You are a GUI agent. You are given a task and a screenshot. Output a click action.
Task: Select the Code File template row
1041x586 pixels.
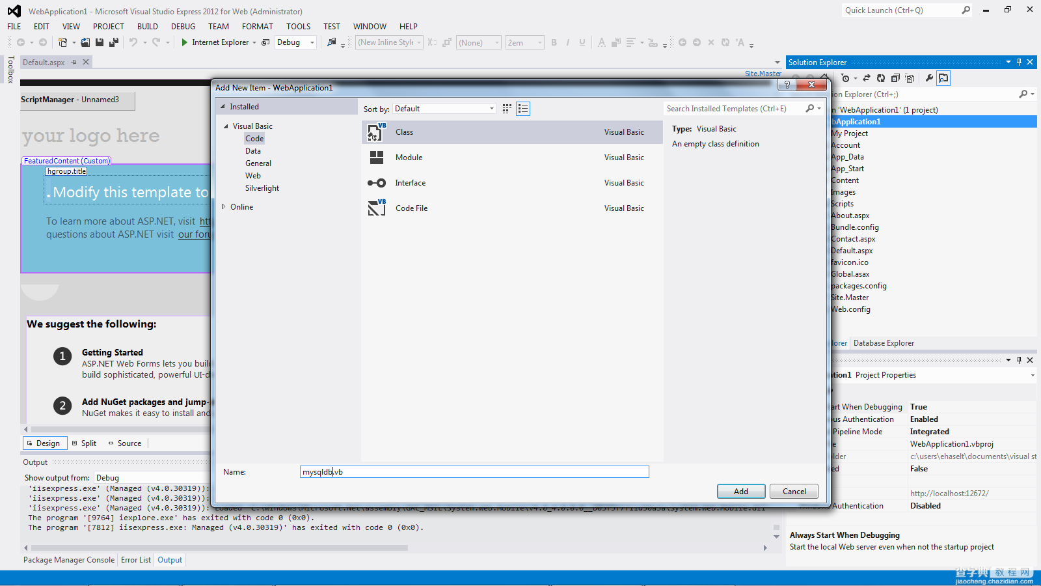click(x=512, y=208)
